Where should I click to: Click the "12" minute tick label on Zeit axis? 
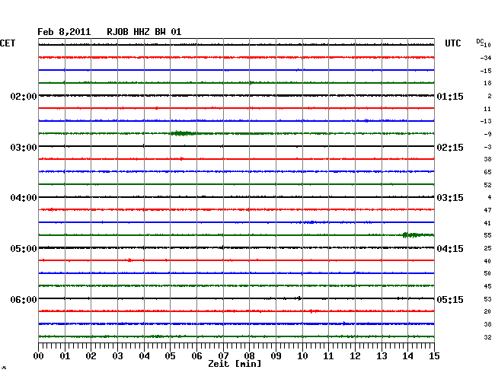coord(355,356)
